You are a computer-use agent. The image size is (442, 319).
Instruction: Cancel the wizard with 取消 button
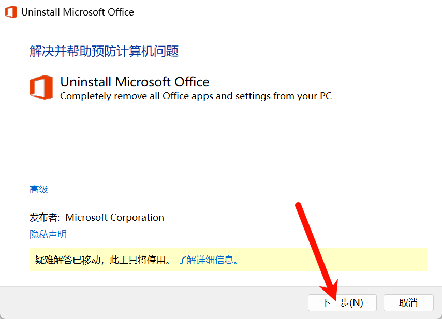(408, 302)
